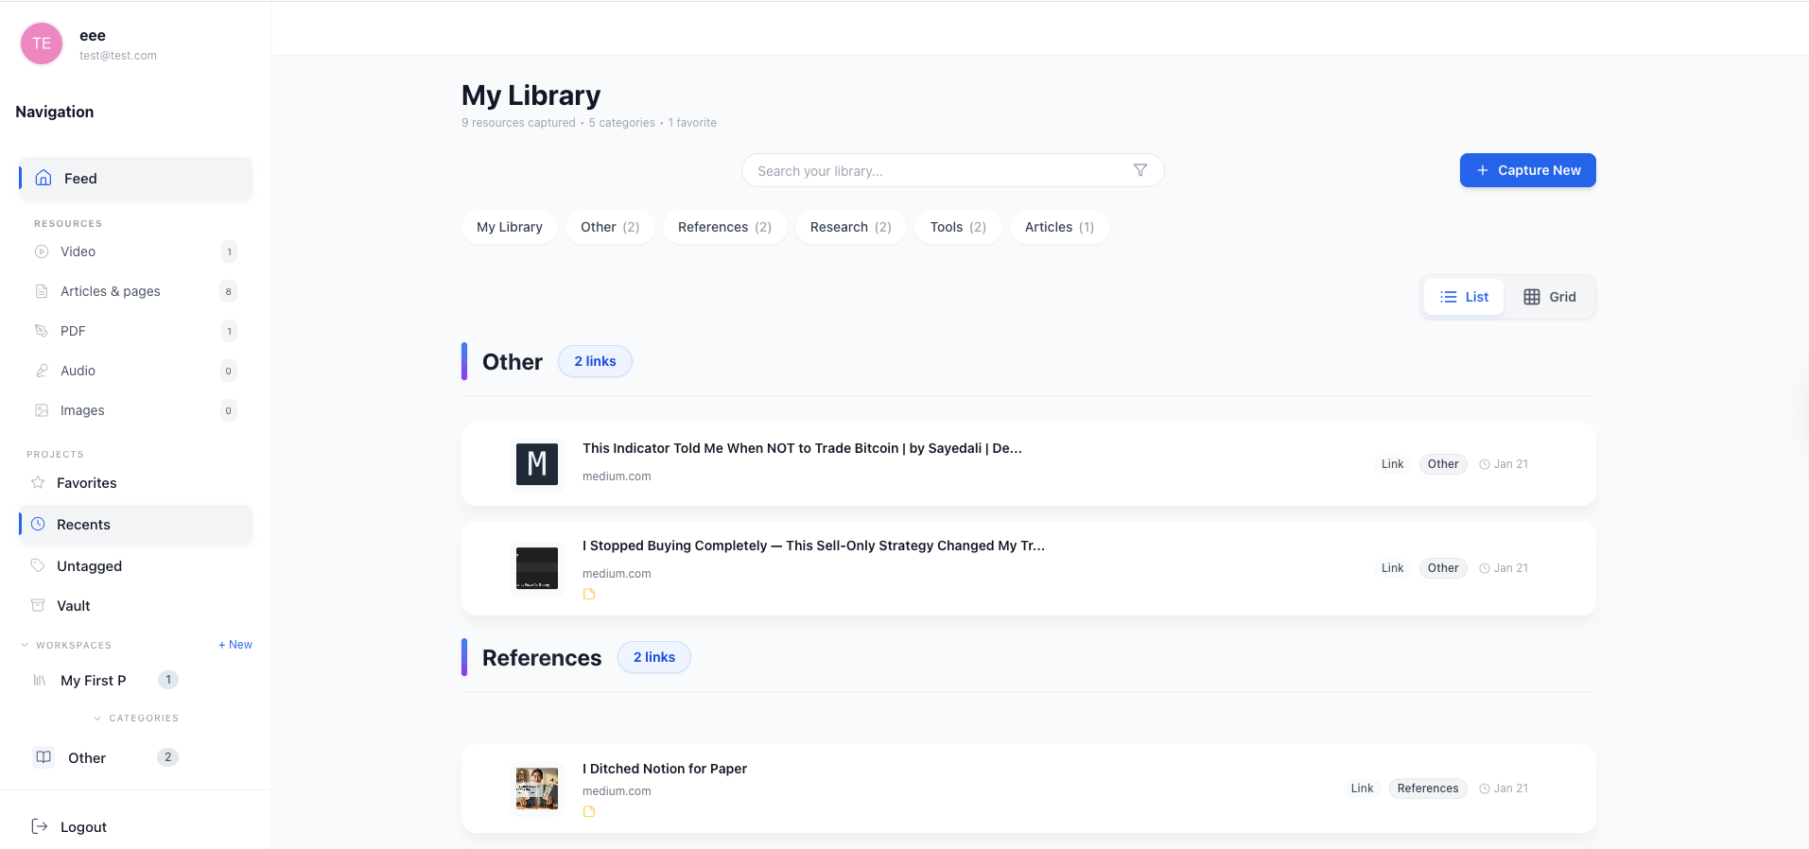1809x849 pixels.
Task: Click the TE user avatar
Action: (x=42, y=43)
